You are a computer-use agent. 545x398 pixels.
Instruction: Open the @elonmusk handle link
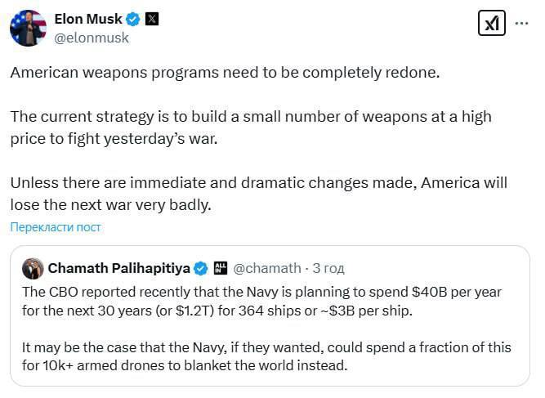91,37
